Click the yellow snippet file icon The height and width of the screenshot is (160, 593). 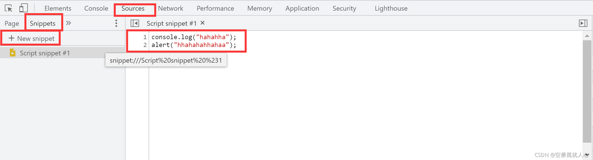[x=12, y=53]
